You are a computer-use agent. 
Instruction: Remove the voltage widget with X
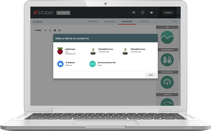coord(59,30)
